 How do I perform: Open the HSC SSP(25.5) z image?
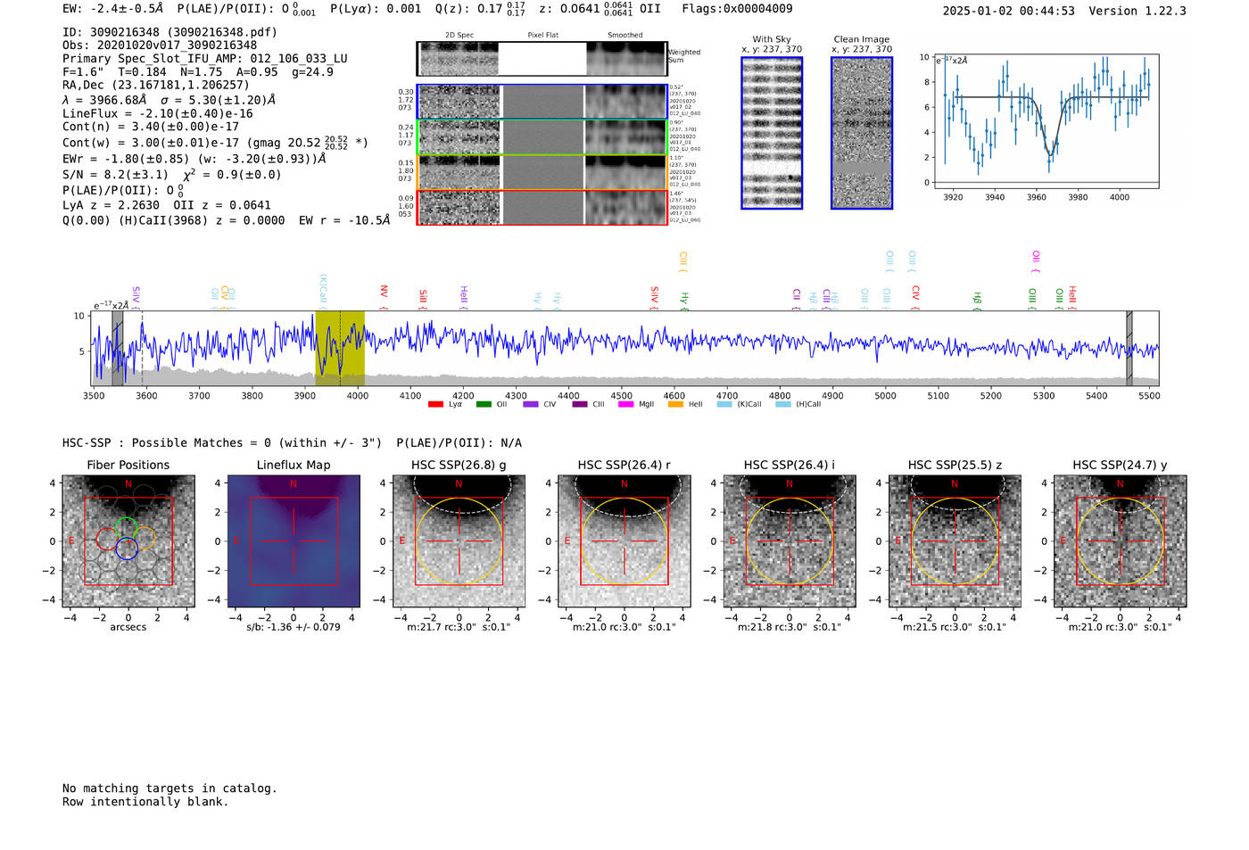(x=955, y=541)
